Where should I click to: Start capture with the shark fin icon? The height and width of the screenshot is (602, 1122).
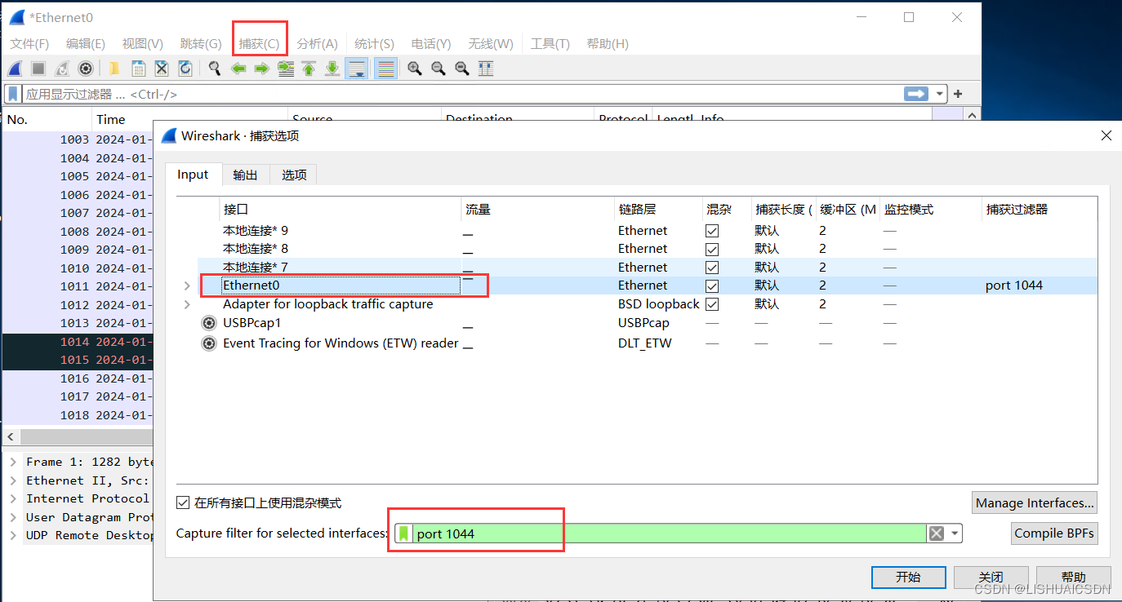(15, 69)
